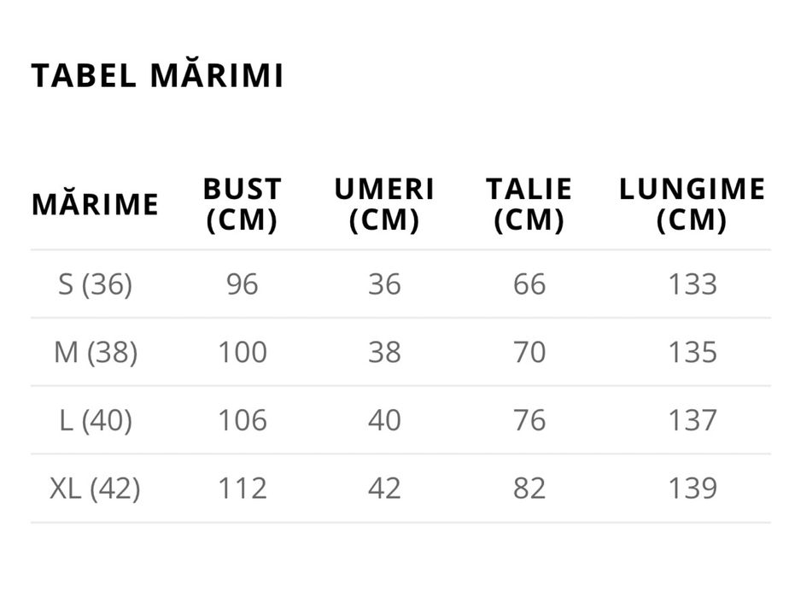Image resolution: width=795 pixels, height=597 pixels.
Task: Select the S (36) size row label
Action: (96, 284)
